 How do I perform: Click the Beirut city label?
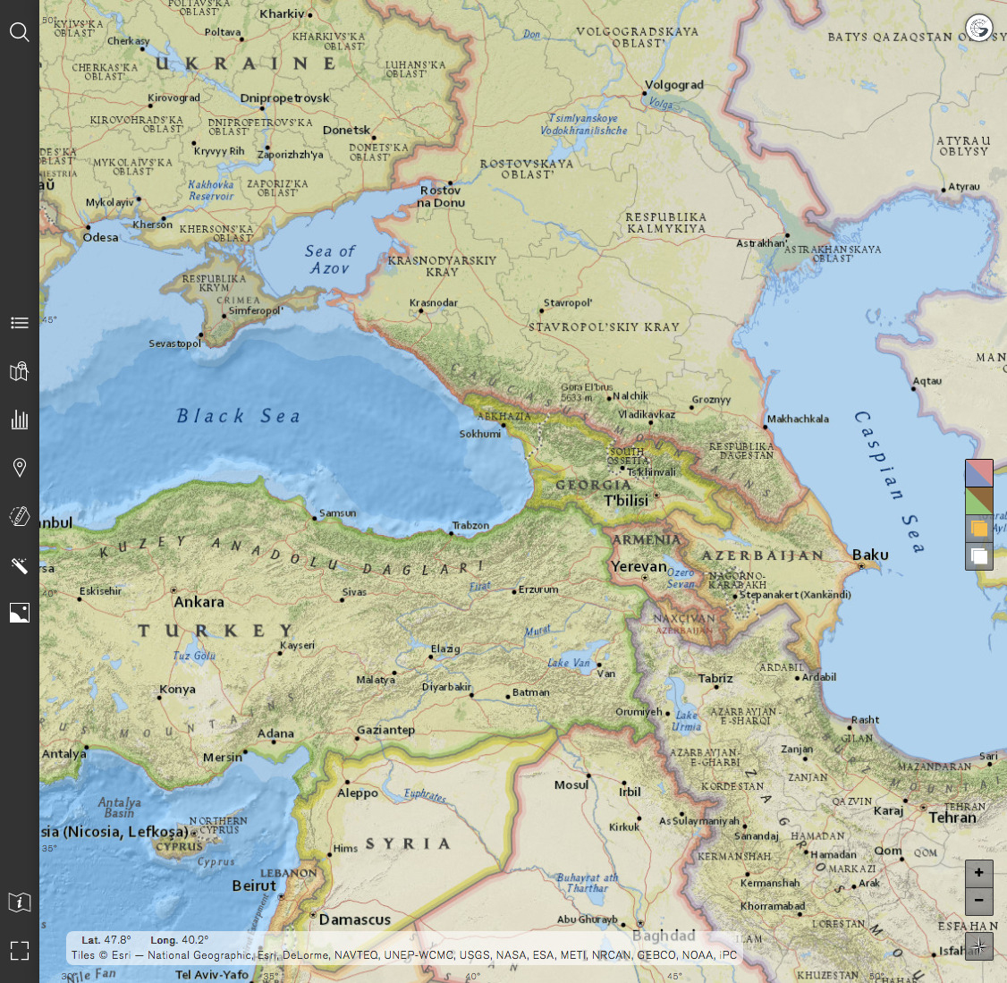[x=254, y=886]
